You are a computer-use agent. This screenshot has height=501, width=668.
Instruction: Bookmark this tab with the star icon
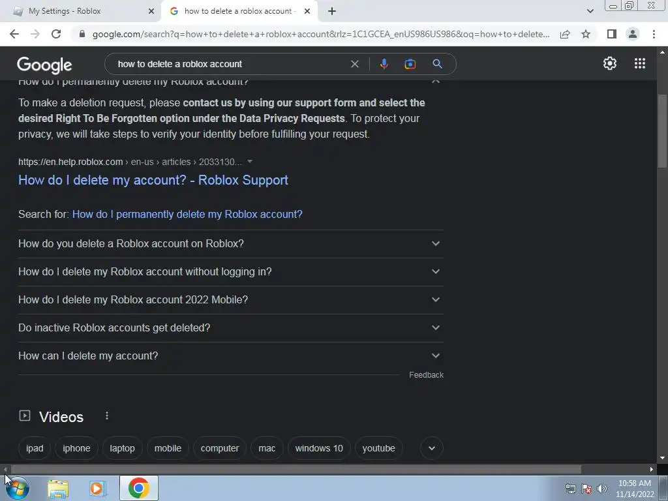pyautogui.click(x=586, y=34)
